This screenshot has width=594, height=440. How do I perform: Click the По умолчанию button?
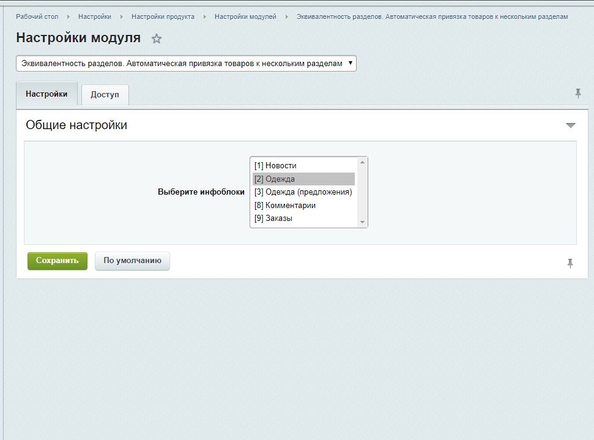click(x=132, y=261)
